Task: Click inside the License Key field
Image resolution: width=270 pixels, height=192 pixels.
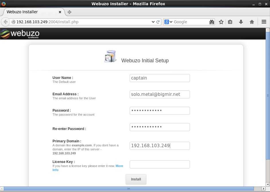Action: pos(160,164)
